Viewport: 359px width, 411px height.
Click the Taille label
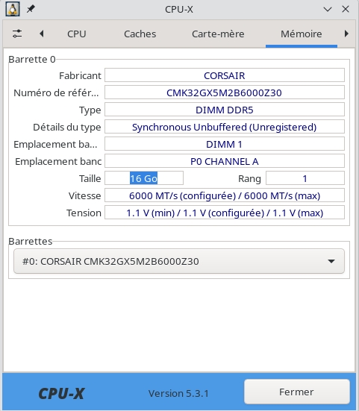pos(90,178)
